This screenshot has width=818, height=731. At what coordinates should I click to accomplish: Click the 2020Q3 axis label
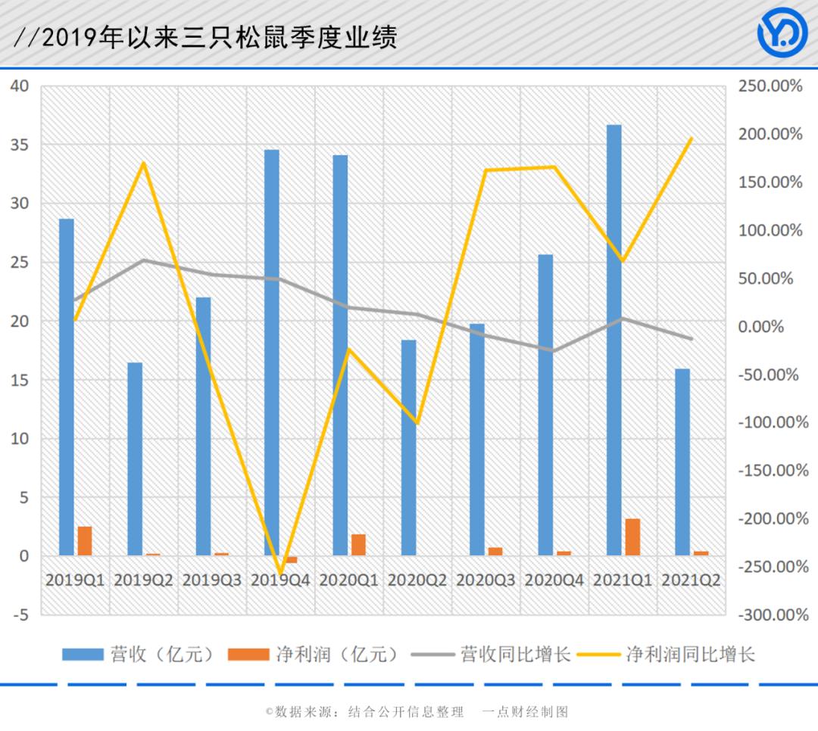click(x=485, y=580)
